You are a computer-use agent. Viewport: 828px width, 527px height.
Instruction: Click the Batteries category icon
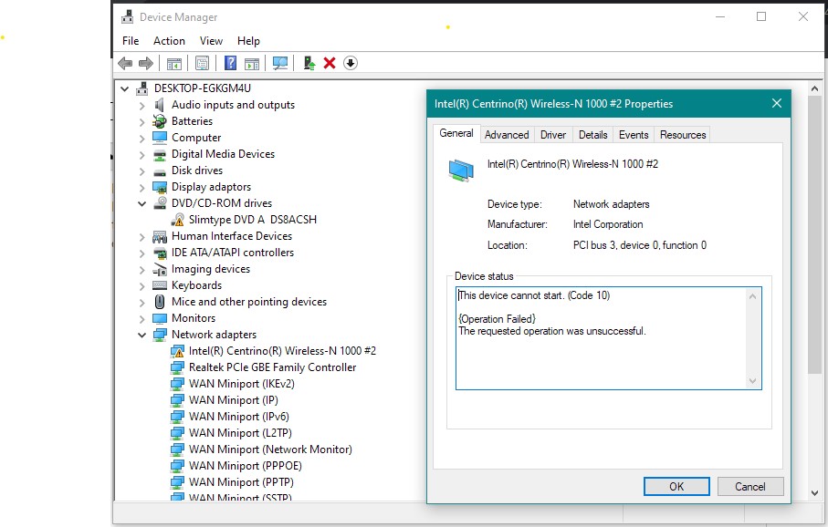160,121
